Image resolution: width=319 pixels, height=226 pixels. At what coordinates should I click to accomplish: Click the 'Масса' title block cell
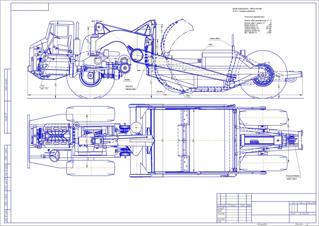[302, 203]
